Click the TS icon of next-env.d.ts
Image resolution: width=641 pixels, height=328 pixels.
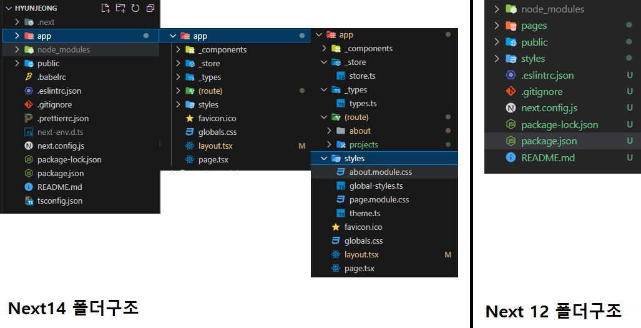29,132
